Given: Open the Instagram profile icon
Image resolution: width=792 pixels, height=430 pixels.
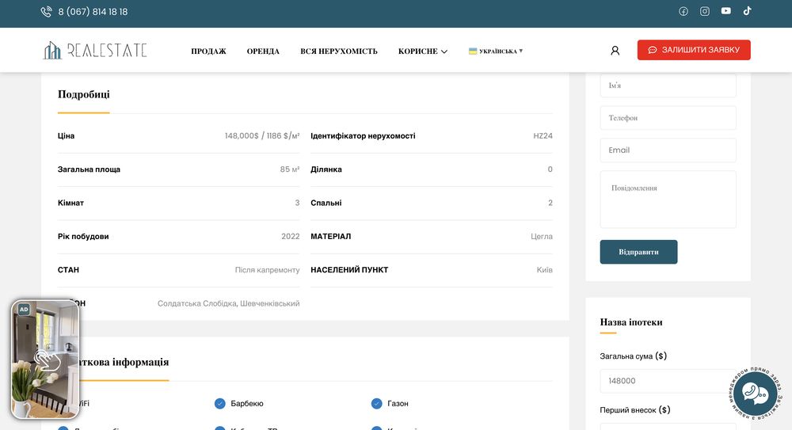Looking at the screenshot, I should (705, 11).
